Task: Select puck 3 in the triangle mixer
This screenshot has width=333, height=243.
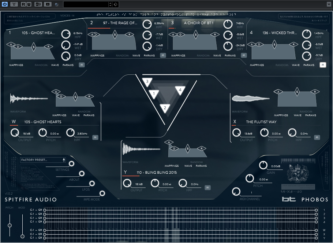Action: (x=147, y=82)
